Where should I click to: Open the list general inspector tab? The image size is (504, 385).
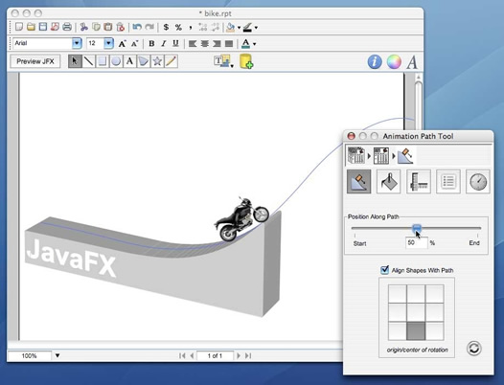click(448, 182)
